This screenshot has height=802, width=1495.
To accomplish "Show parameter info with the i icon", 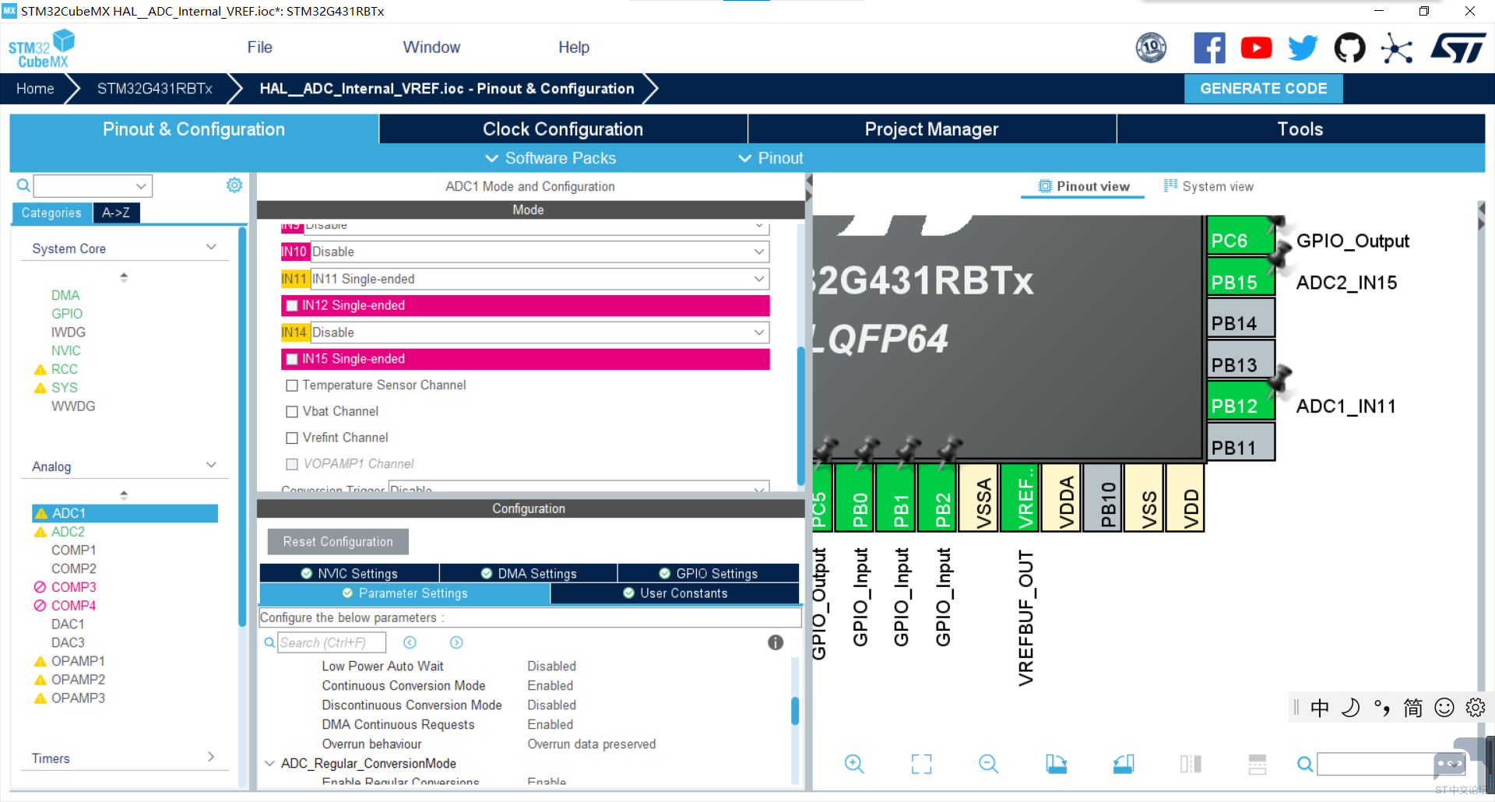I will (x=776, y=642).
